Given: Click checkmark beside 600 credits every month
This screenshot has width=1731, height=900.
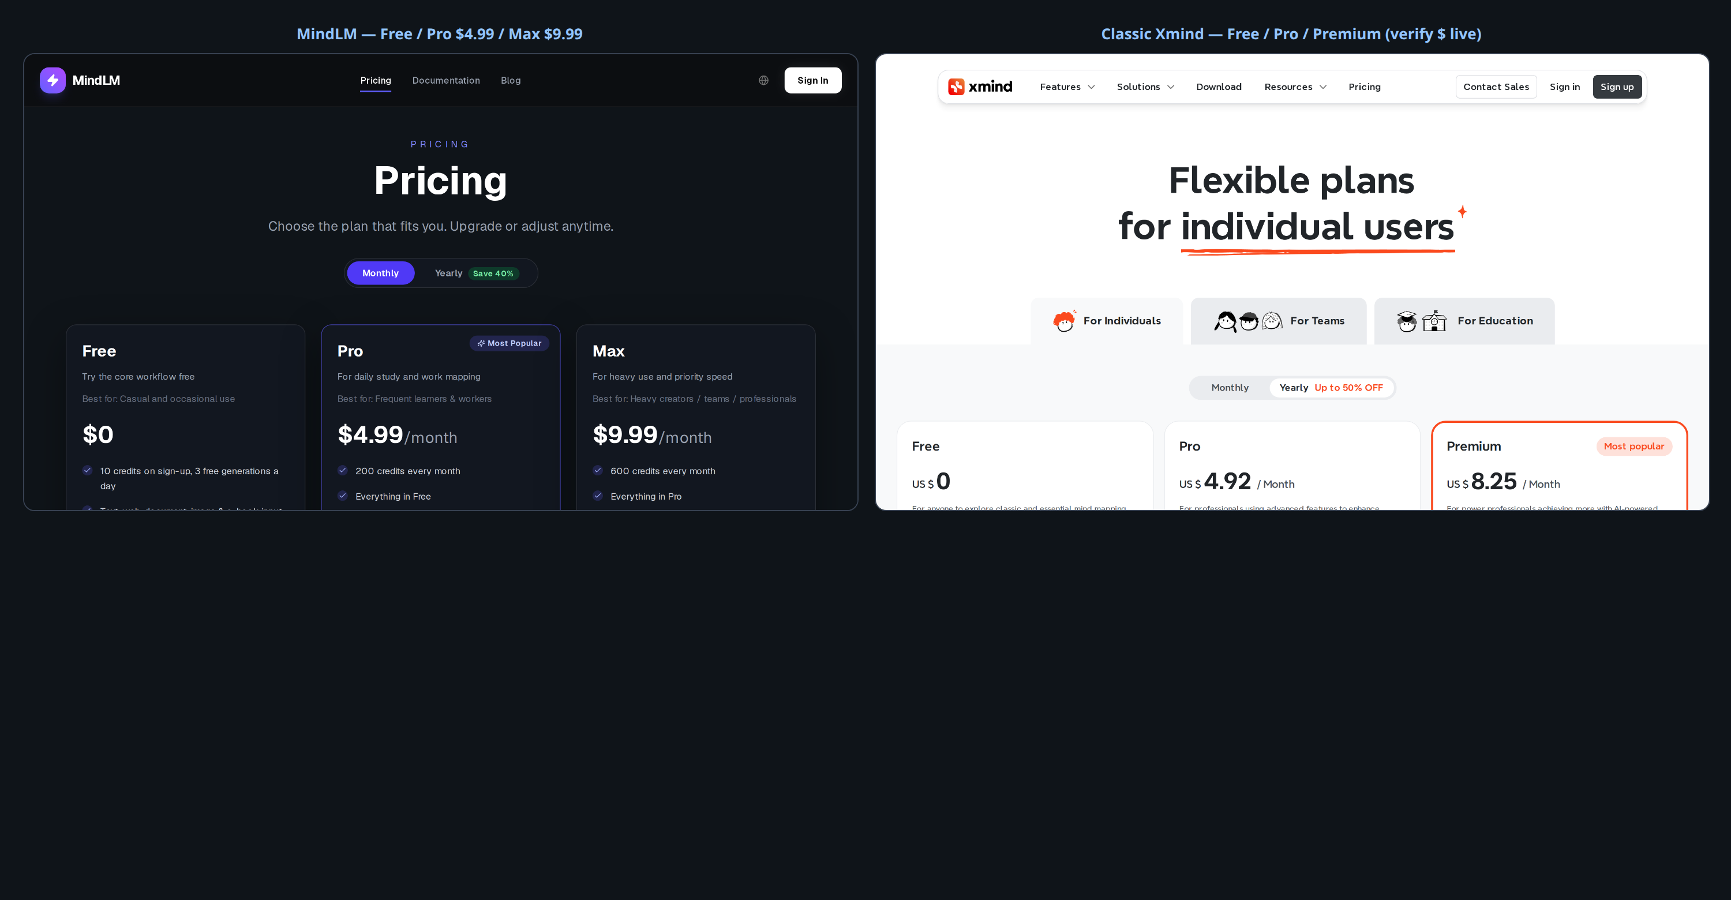Looking at the screenshot, I should [598, 470].
